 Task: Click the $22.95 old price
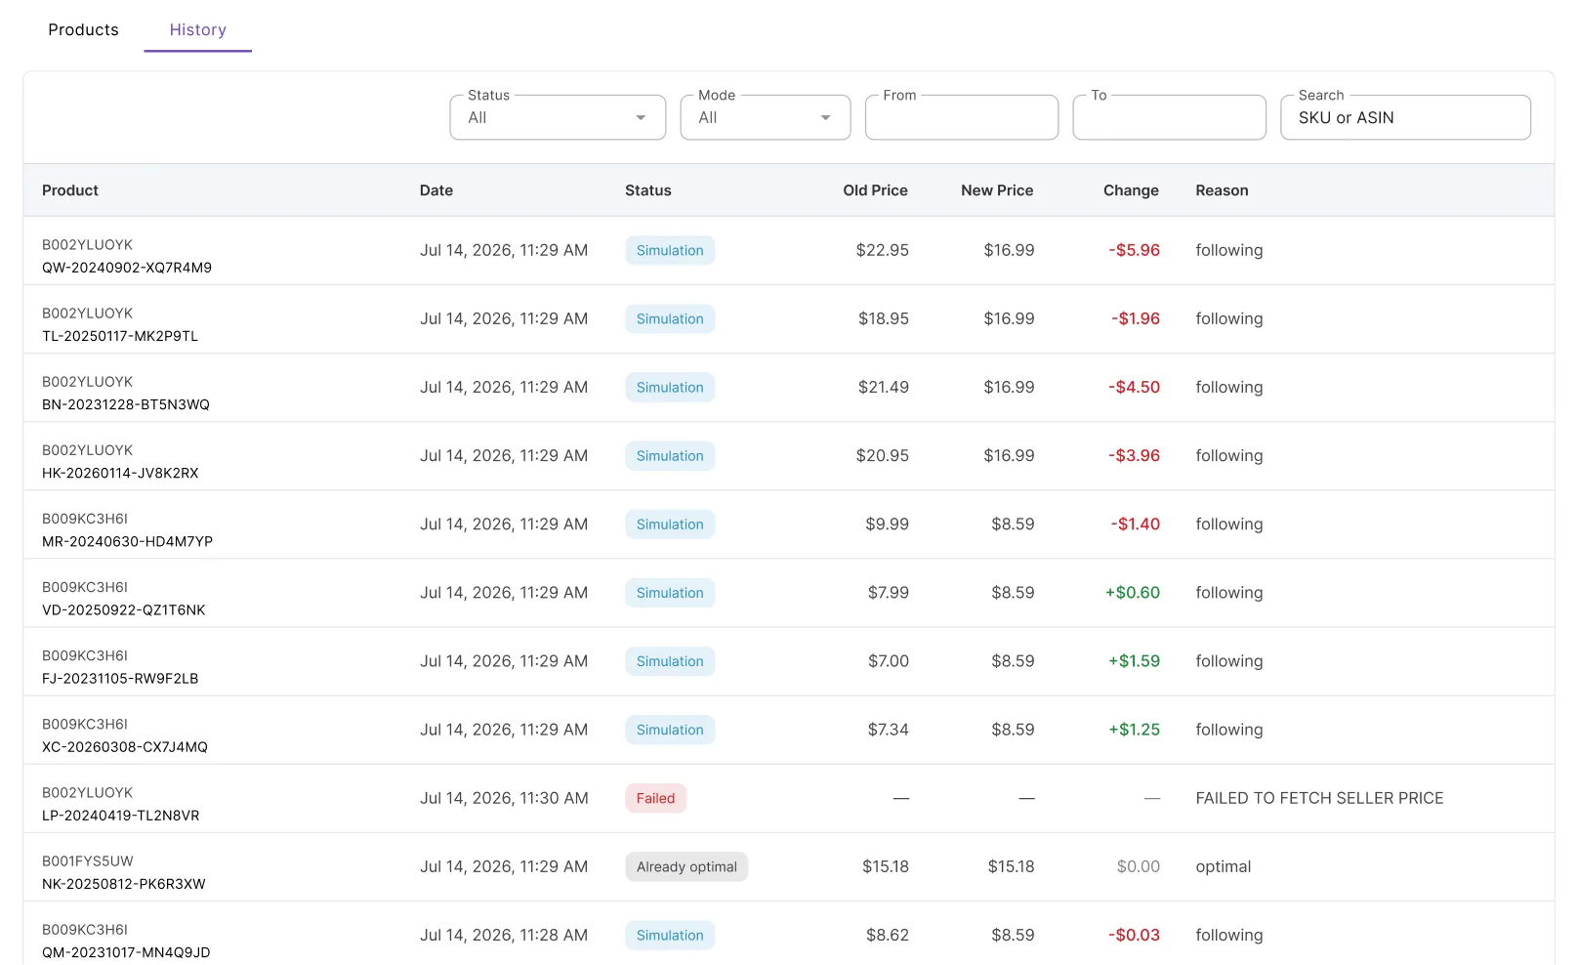883,250
